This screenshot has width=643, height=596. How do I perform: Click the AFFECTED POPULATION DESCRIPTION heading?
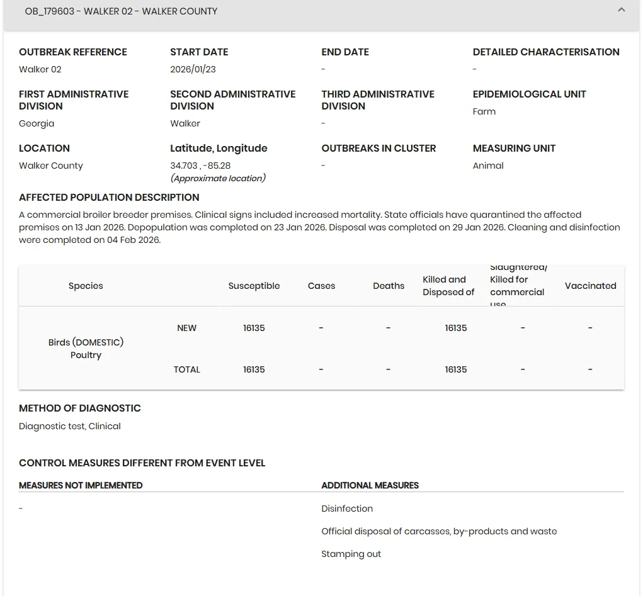(109, 197)
